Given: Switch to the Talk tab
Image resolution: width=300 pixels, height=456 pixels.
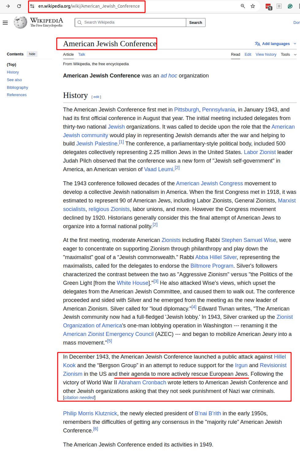Looking at the screenshot, I should point(82,55).
